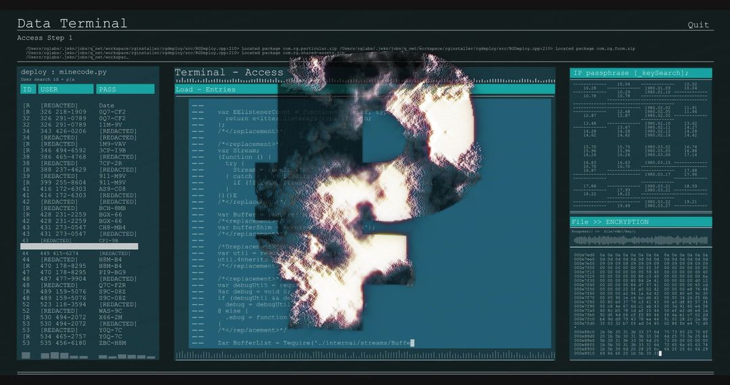Click the encryption progress waveform bar
The height and width of the screenshot is (385, 730).
pos(641,240)
